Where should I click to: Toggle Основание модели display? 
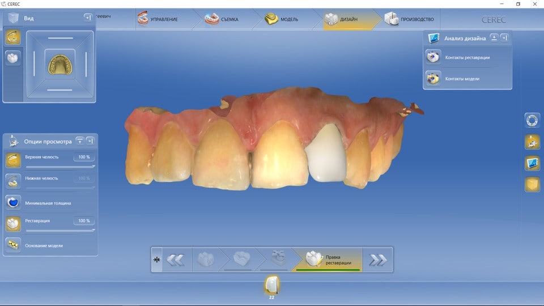[x=13, y=245]
